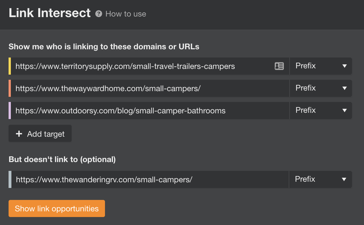Select the outdoorsy.com blog input field
The width and height of the screenshot is (364, 225).
pyautogui.click(x=143, y=111)
